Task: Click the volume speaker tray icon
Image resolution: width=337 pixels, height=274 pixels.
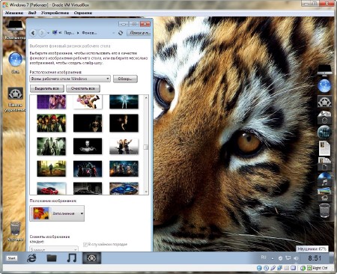Action: pos(296,258)
